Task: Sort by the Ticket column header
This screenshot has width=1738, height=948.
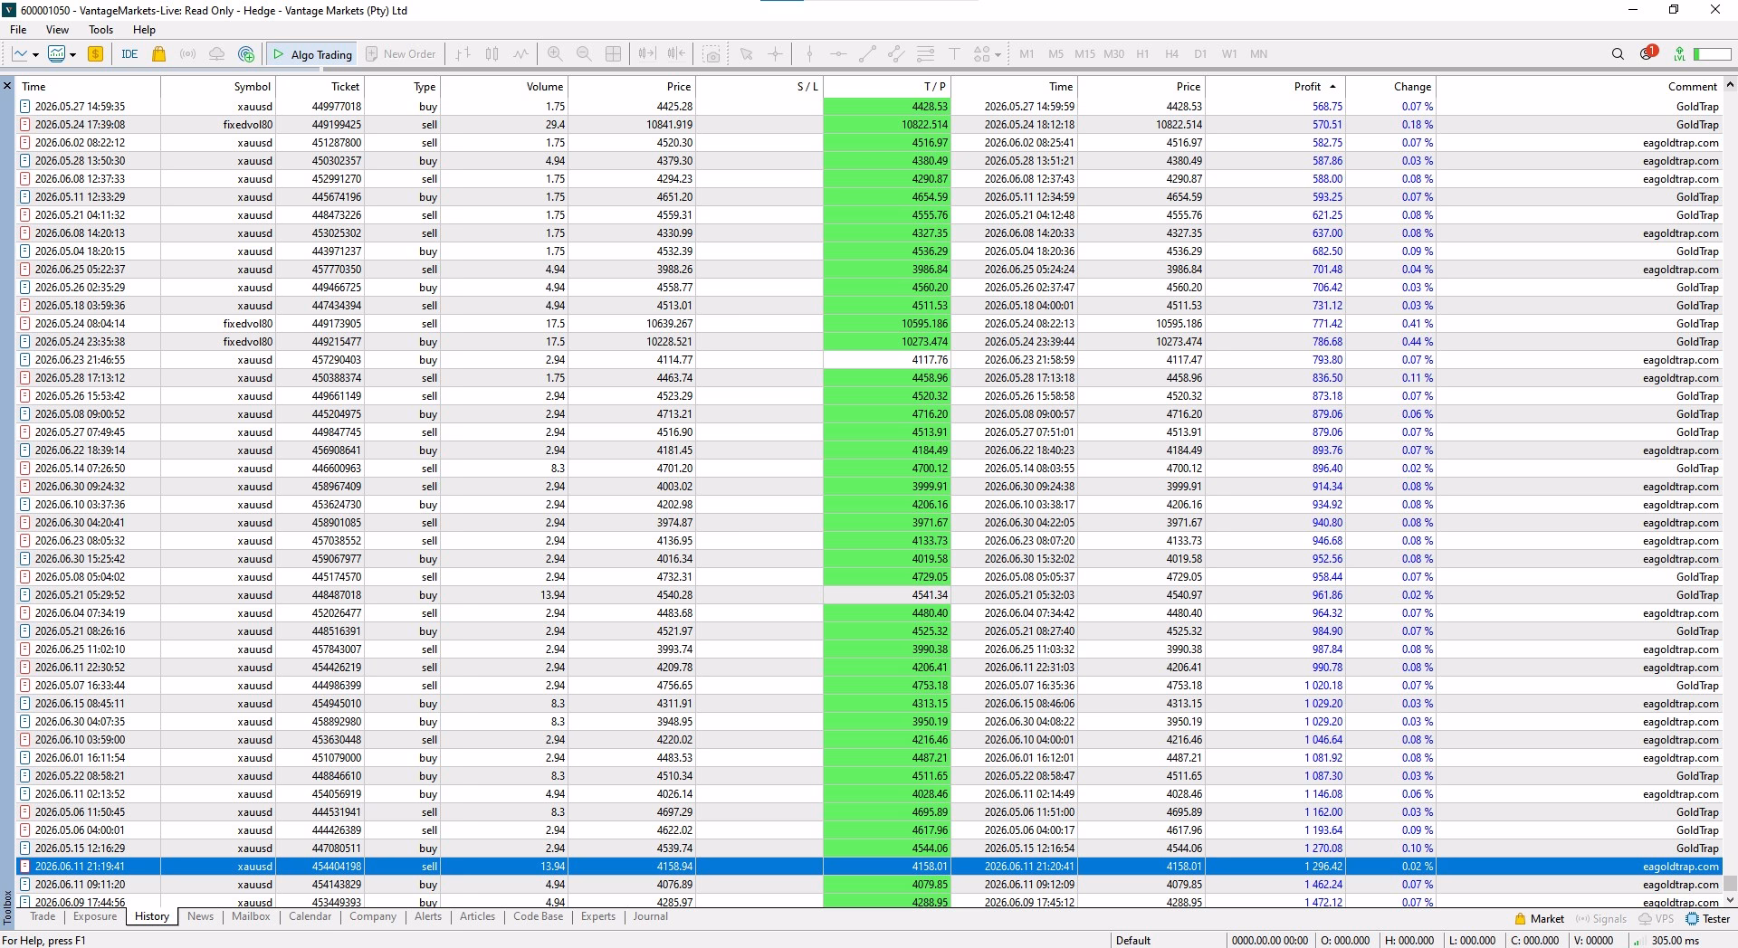Action: pyautogui.click(x=320, y=87)
